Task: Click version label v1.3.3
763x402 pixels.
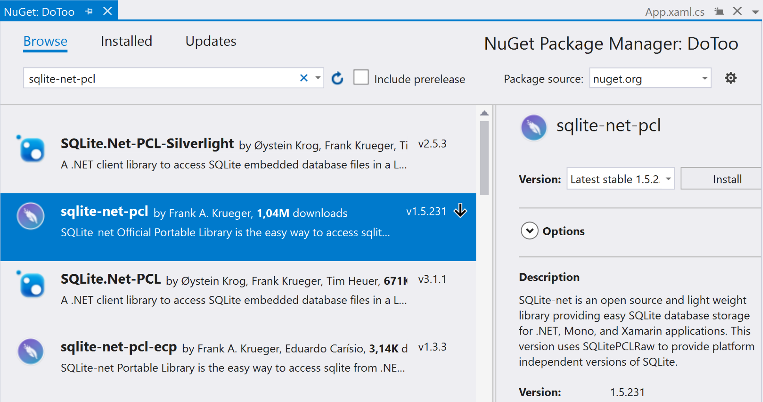Action: (432, 347)
